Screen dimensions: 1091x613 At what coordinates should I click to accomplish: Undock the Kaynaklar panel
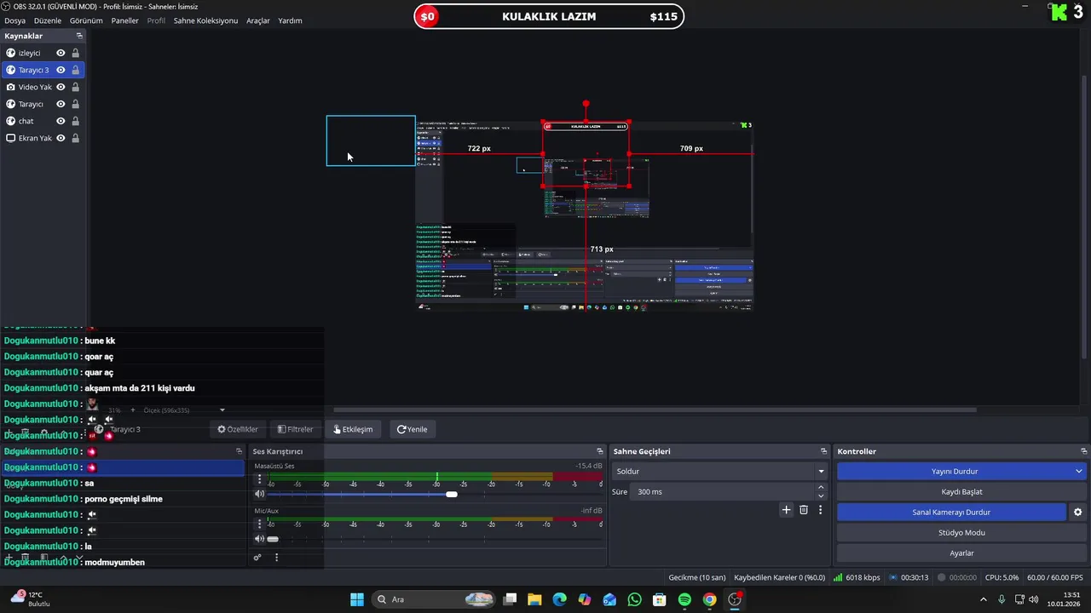click(79, 36)
